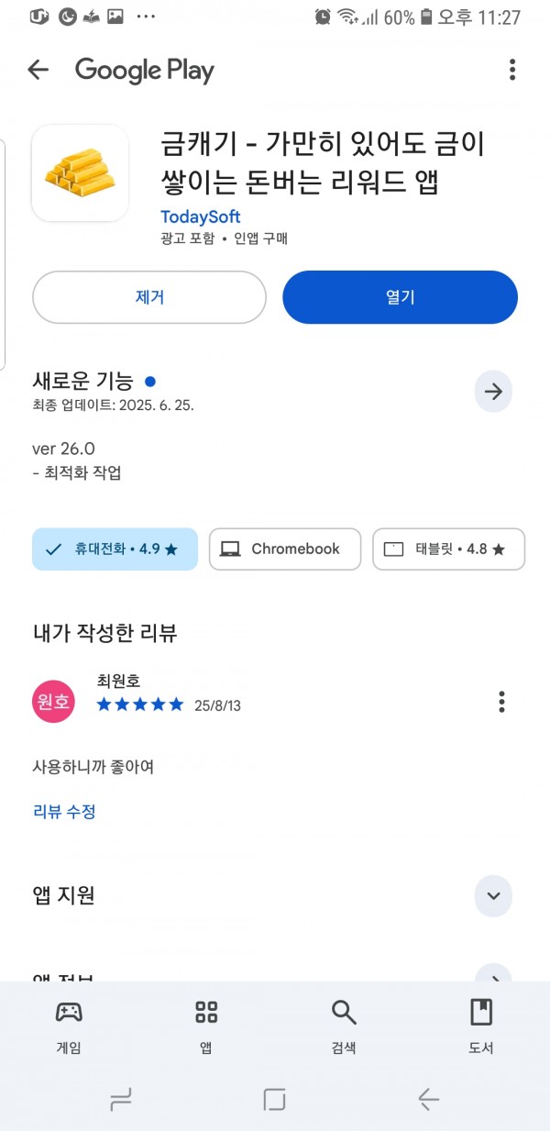This screenshot has height=1131, width=550.
Task: Tap the pink 원호 profile avatar
Action: (54, 702)
